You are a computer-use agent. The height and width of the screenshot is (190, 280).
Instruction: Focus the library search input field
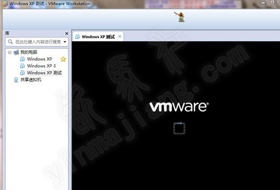click(x=37, y=42)
